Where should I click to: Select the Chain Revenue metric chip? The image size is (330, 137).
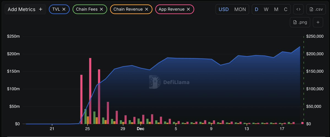coord(131,9)
